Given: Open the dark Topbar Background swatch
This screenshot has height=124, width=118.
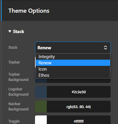Looking at the screenshot, I should (x=41, y=81).
